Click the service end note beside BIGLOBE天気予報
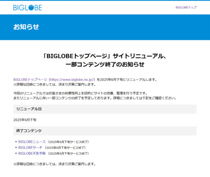Viewport: 210px width, 177px height. pyautogui.click(x=68, y=154)
